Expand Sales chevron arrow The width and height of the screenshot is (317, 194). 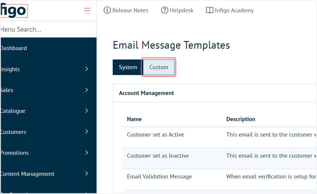click(x=87, y=90)
